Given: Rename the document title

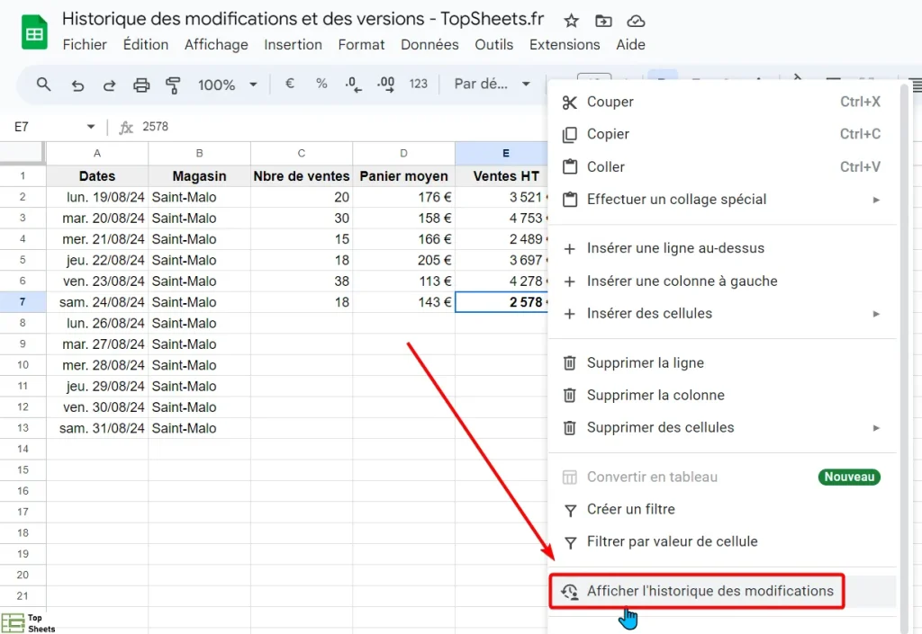Looking at the screenshot, I should (303, 19).
